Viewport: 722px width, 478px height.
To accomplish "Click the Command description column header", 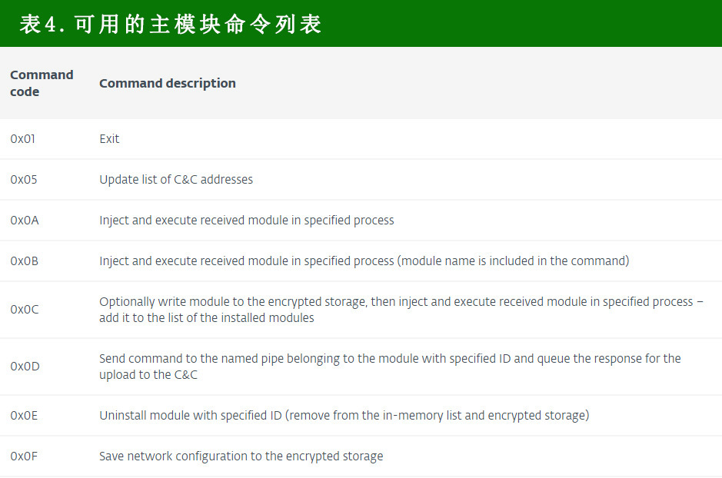I will [x=167, y=83].
